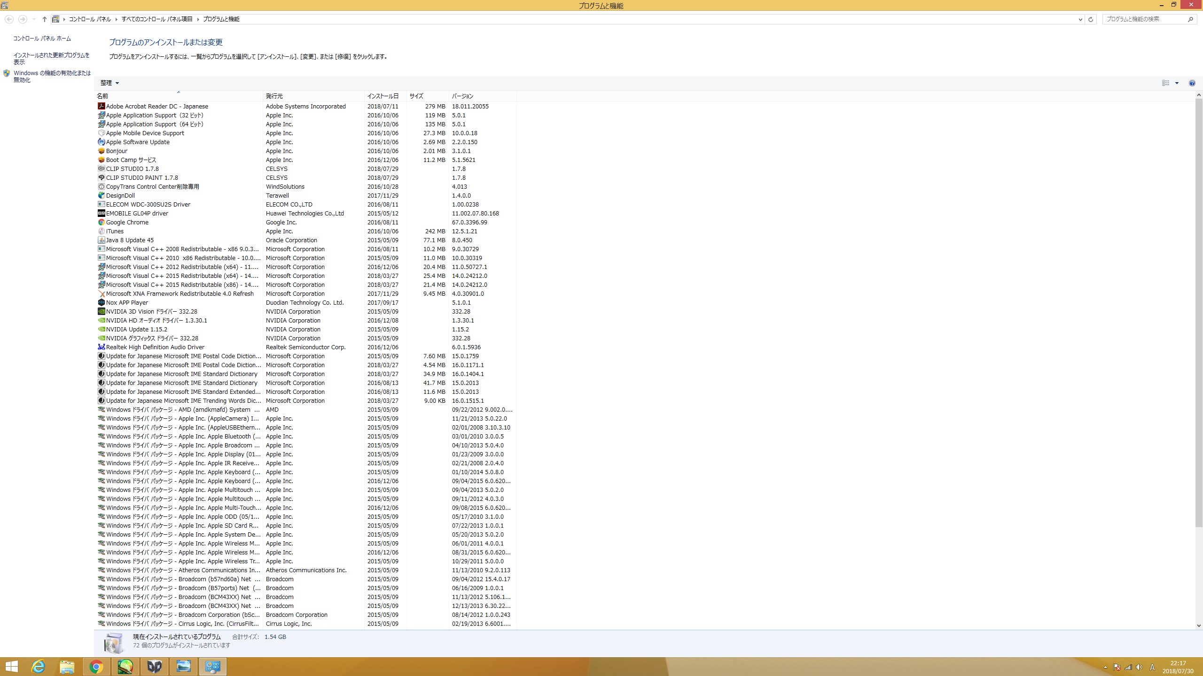
Task: Expand the view options dropdown arrow
Action: tap(1177, 83)
